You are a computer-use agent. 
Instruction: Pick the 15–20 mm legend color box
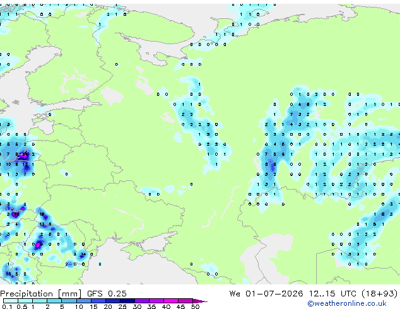point(98,301)
